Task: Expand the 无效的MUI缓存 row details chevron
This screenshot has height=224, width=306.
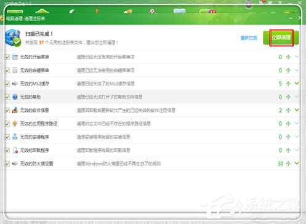Action: tap(297, 83)
